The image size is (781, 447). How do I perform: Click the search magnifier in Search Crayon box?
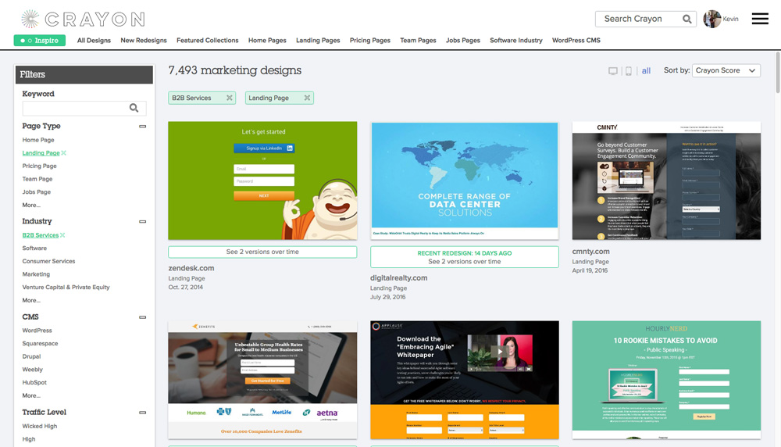[x=686, y=19]
